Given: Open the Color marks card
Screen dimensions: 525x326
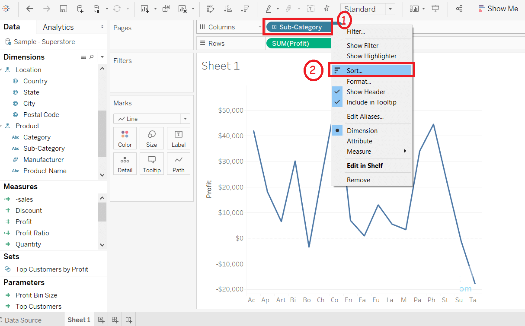Looking at the screenshot, I should click(x=125, y=139).
